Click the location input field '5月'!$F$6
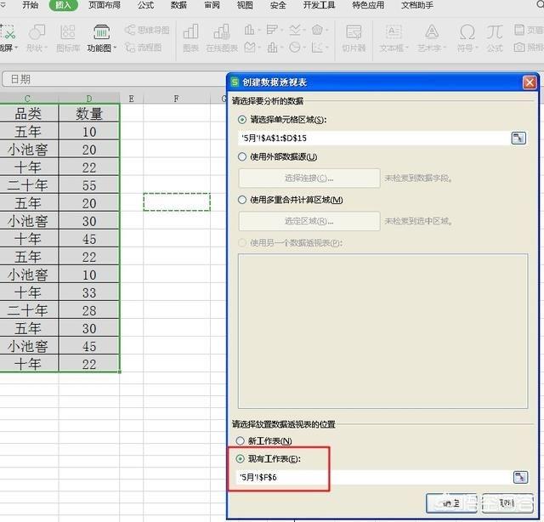The width and height of the screenshot is (544, 522). (374, 478)
